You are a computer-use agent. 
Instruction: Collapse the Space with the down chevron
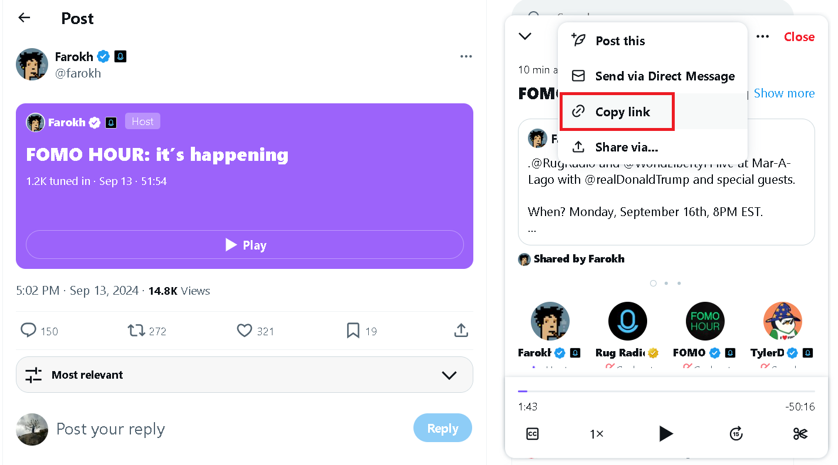[524, 36]
